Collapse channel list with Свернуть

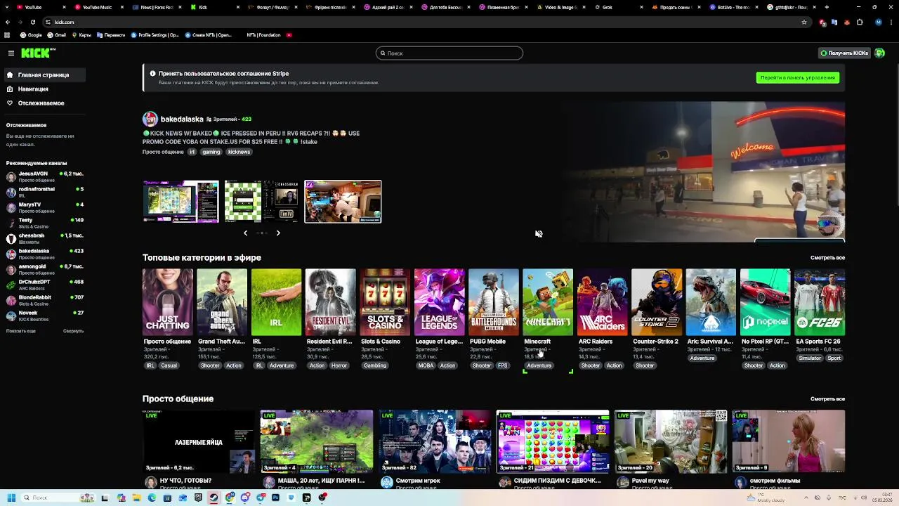click(x=73, y=331)
